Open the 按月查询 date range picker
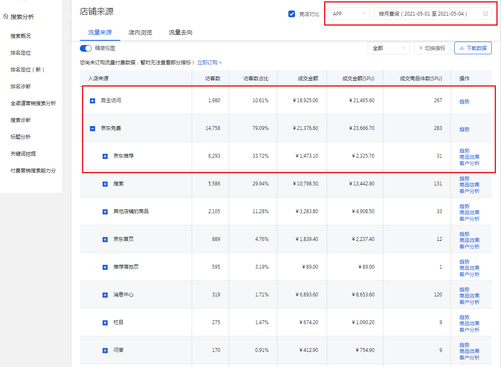Viewport: 501px width, 367px height. pyautogui.click(x=433, y=14)
